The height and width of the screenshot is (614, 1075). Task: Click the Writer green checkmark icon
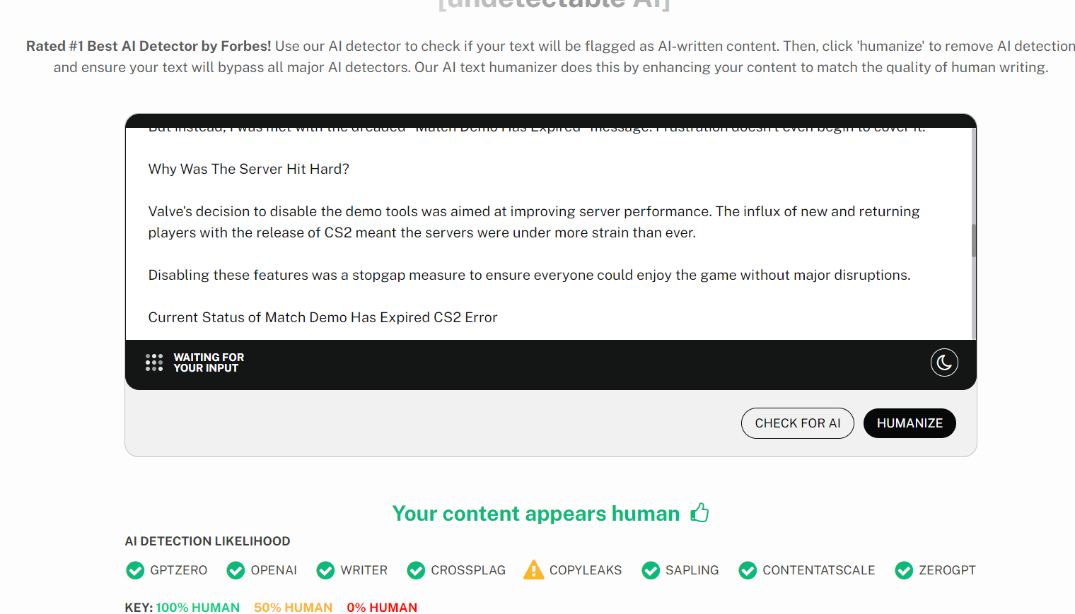[x=325, y=570]
